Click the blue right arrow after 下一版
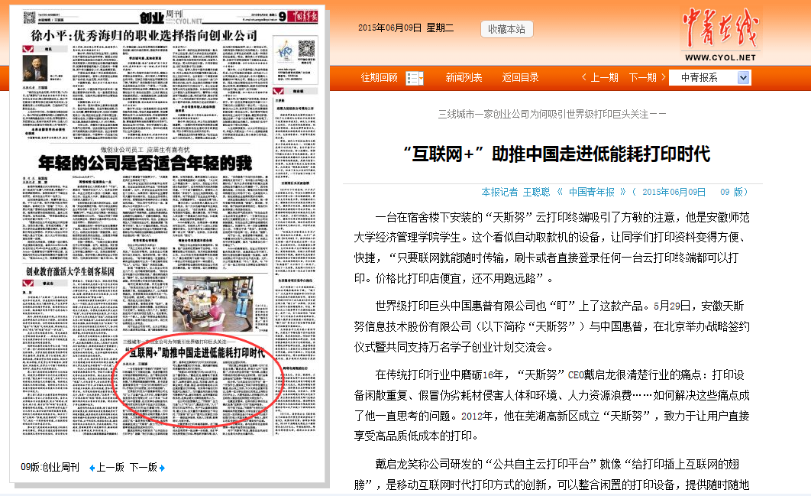The height and width of the screenshot is (496, 811). (x=163, y=468)
